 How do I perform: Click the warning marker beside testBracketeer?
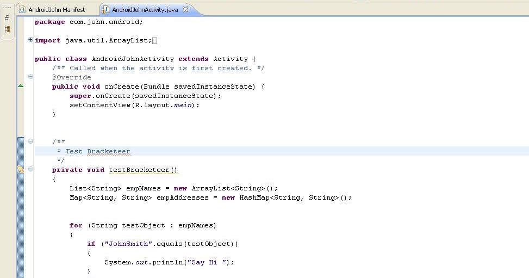21,169
